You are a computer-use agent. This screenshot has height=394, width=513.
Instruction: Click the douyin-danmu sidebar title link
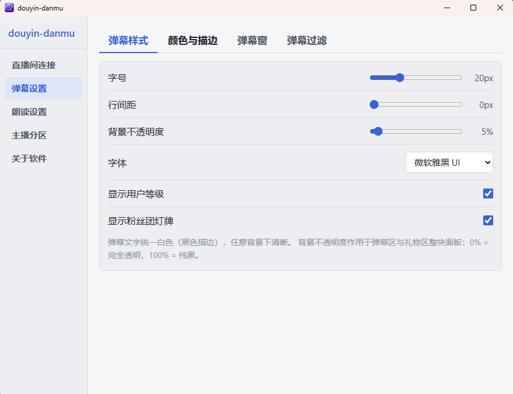tap(41, 33)
